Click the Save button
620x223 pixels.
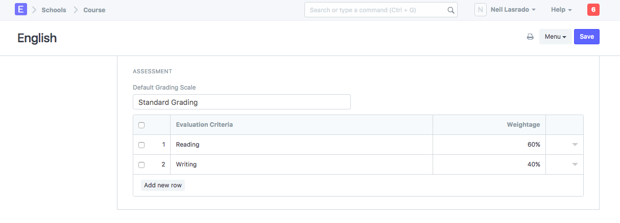click(x=587, y=37)
